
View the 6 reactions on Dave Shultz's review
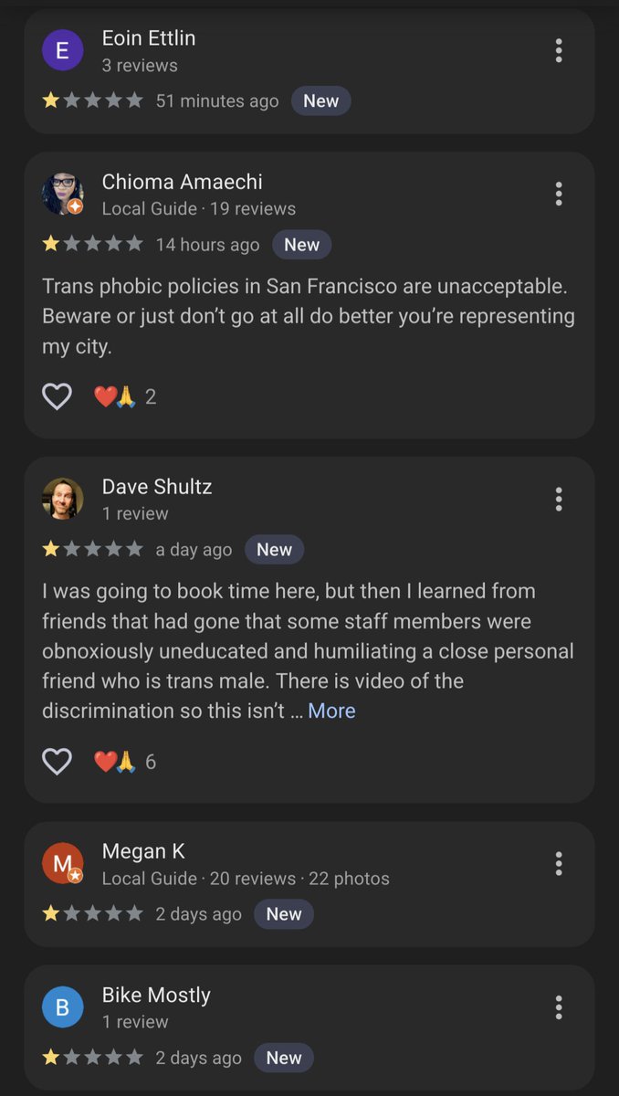coord(124,762)
